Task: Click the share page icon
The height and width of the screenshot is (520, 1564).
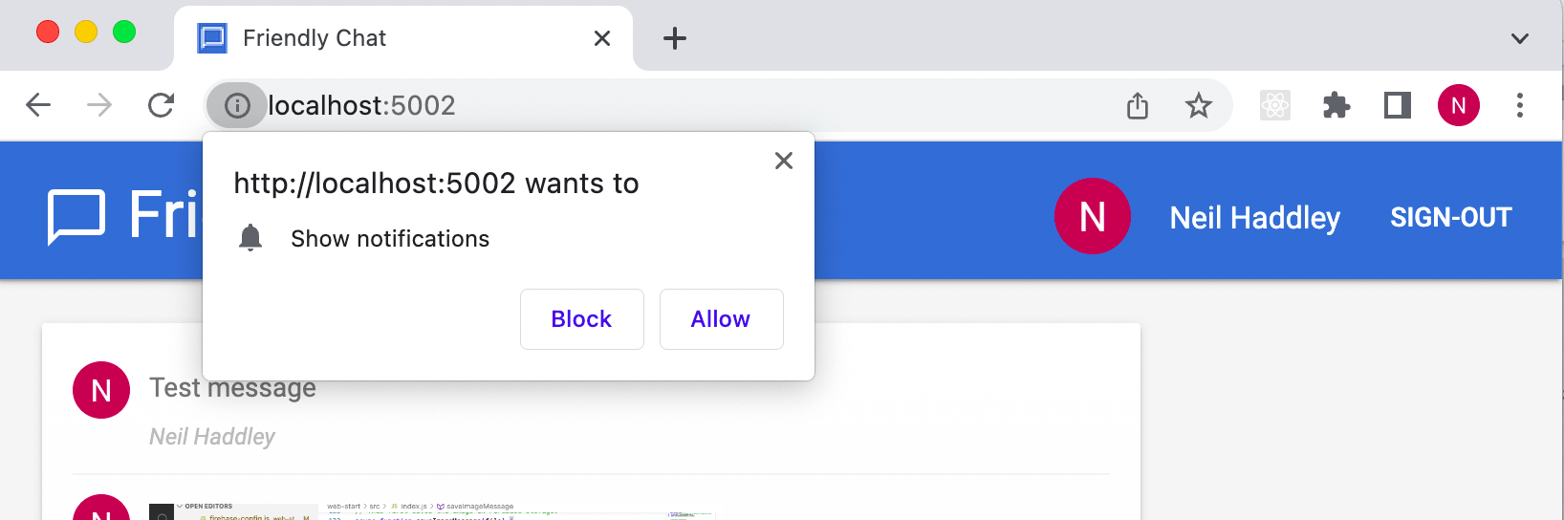Action: click(x=1138, y=105)
